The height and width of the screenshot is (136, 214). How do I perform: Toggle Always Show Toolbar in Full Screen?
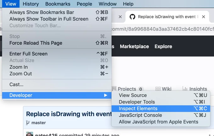coord(57,19)
